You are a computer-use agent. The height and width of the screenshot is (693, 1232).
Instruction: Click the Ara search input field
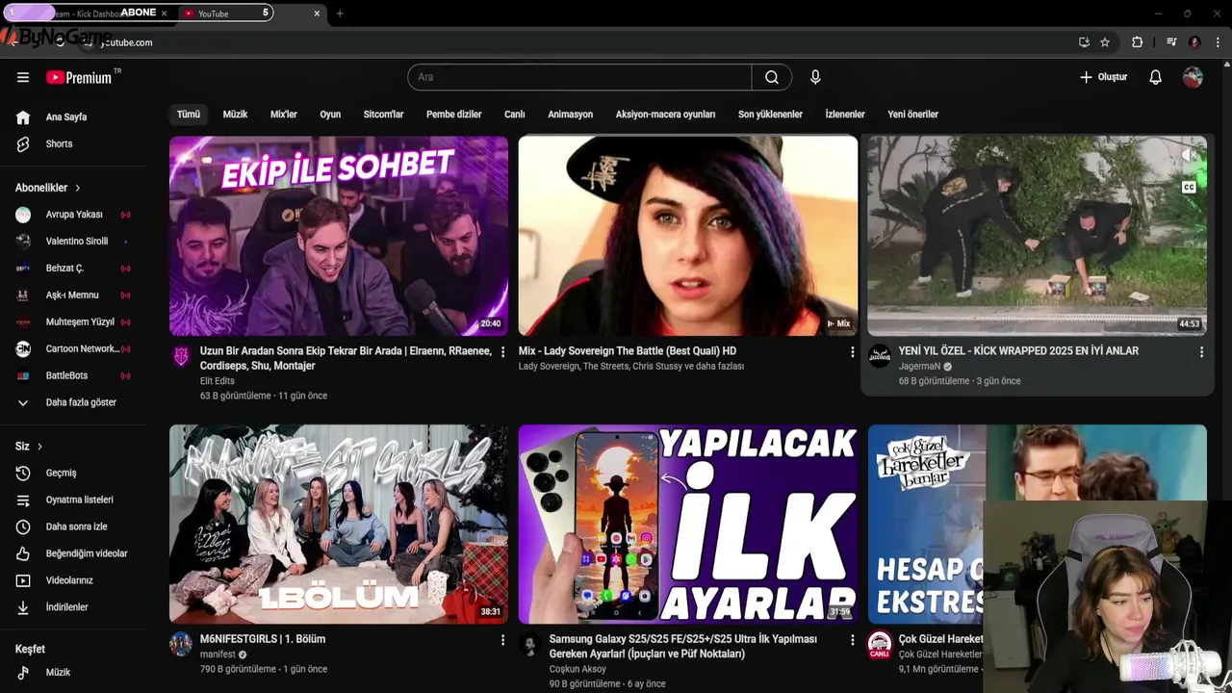tap(579, 77)
